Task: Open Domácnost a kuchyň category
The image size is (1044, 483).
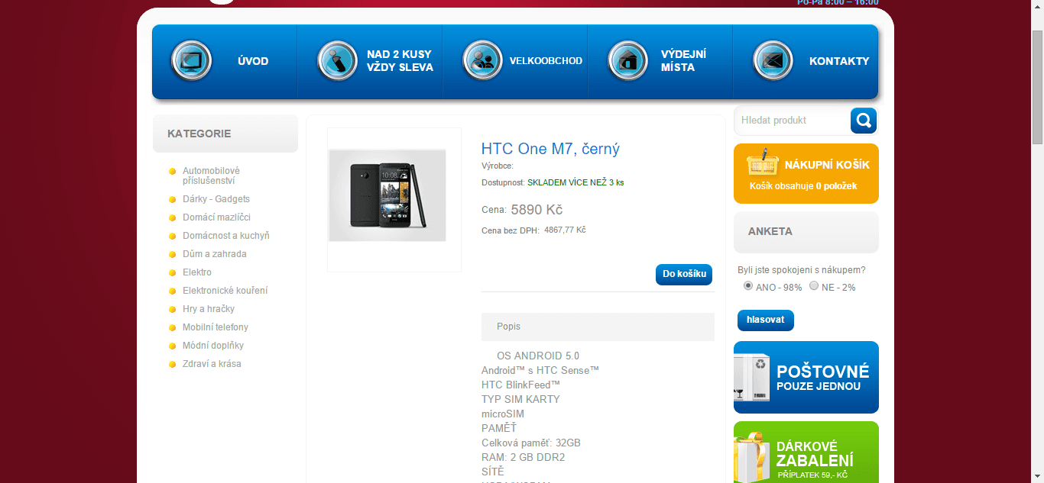Action: click(226, 236)
